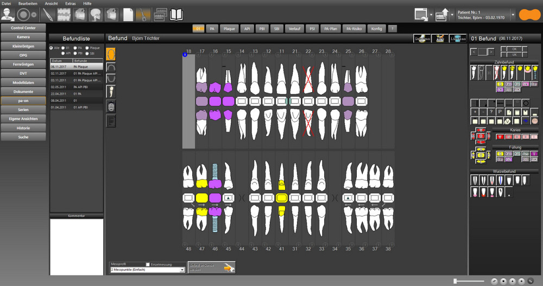Select the 02.05.2011 PA API PBI entry
The image size is (543, 286).
click(76, 87)
